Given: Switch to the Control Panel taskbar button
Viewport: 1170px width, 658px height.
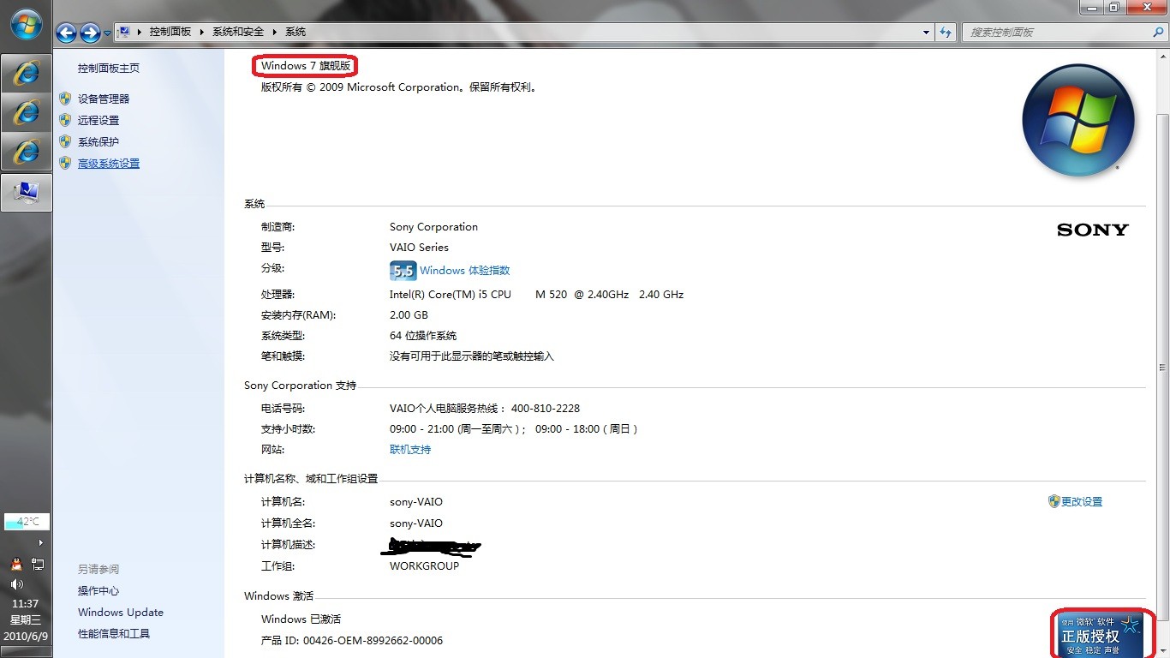Looking at the screenshot, I should 27,193.
